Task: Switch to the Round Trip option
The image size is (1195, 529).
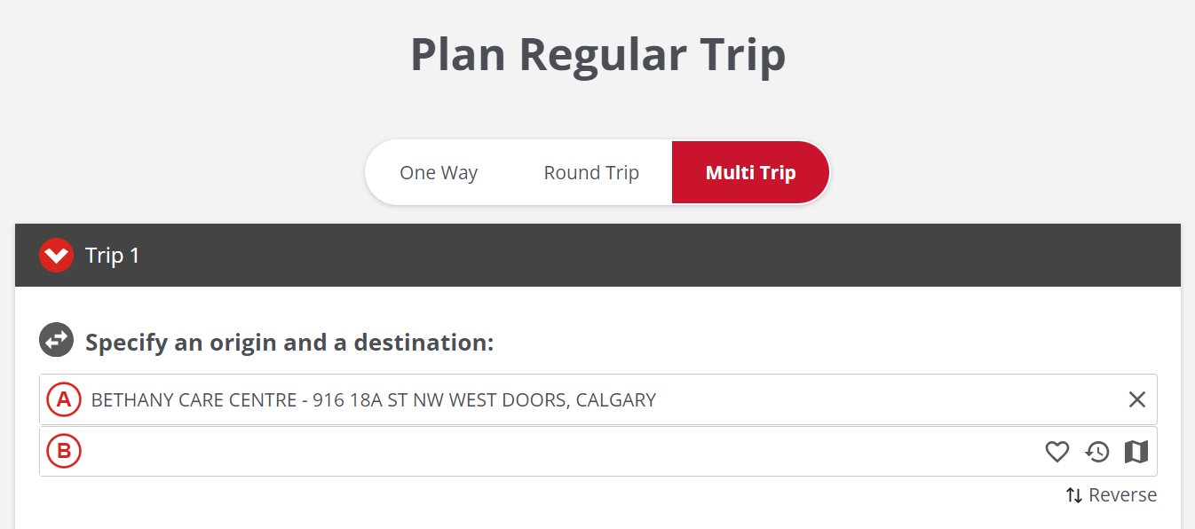Action: pos(591,172)
